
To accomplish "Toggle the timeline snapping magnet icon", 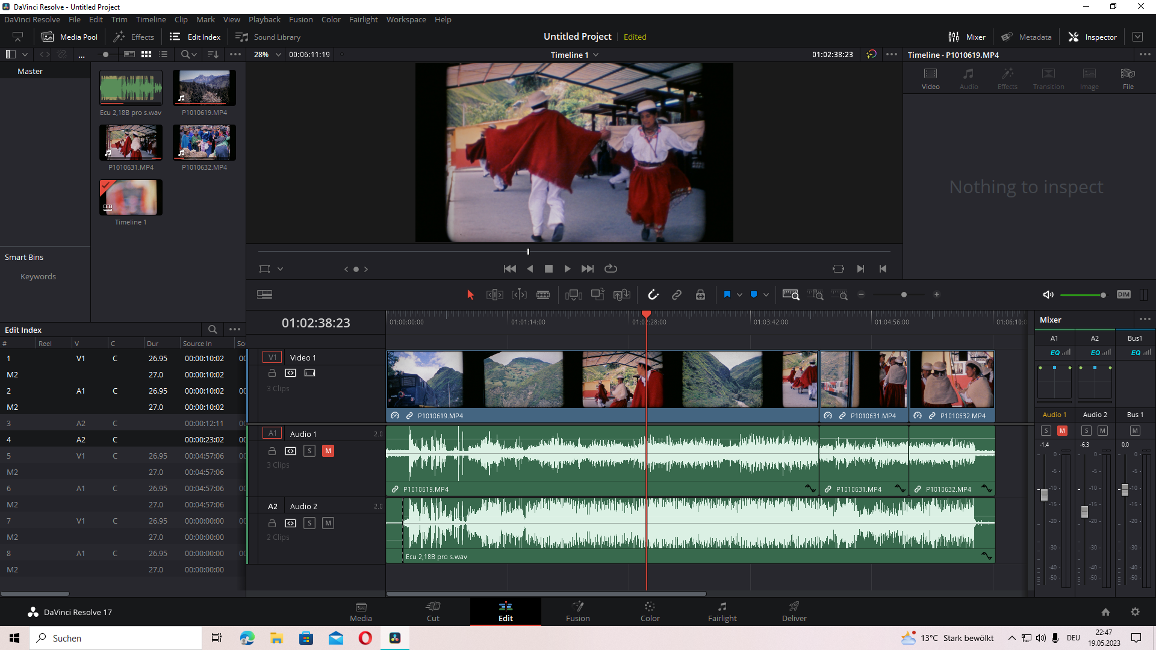I will (x=653, y=294).
